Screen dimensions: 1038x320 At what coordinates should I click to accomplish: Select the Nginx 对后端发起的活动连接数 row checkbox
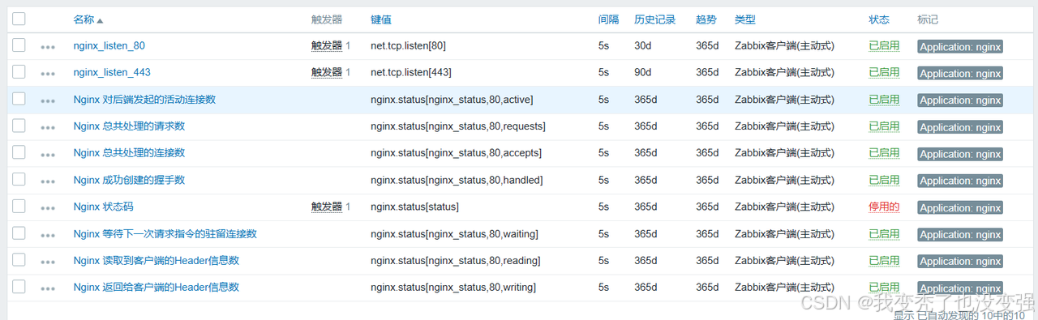(19, 99)
